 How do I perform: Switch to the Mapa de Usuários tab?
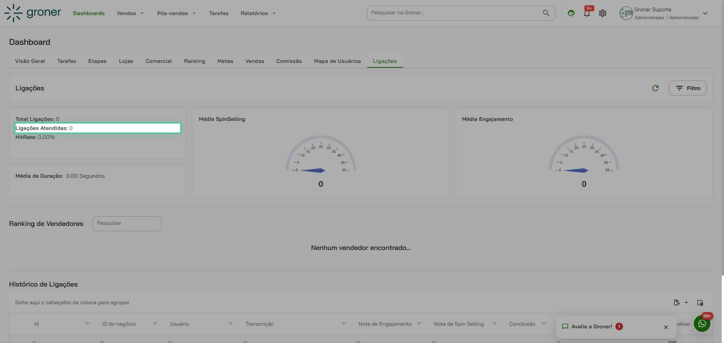point(337,61)
